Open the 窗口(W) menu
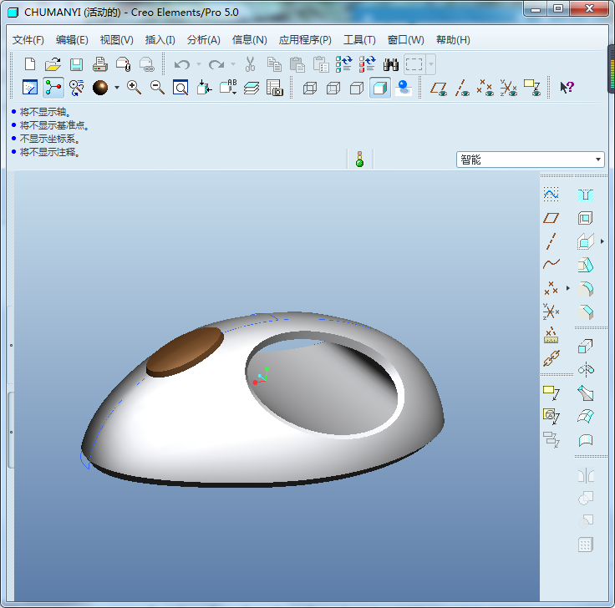Viewport: 615px width, 608px height. click(x=405, y=39)
